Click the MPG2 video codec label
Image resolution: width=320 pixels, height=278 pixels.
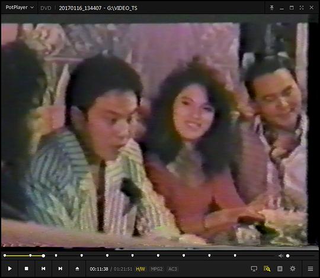pyautogui.click(x=156, y=269)
